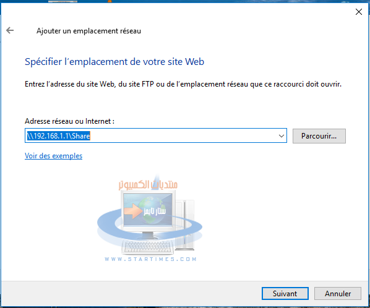Image resolution: width=370 pixels, height=308 pixels.
Task: Click the highlighted \\192.168.1.1\Share text
Action: (59, 136)
